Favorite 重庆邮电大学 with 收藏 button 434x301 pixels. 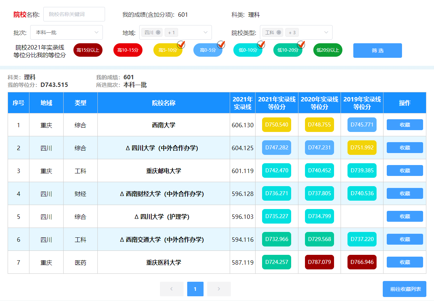pos(405,170)
